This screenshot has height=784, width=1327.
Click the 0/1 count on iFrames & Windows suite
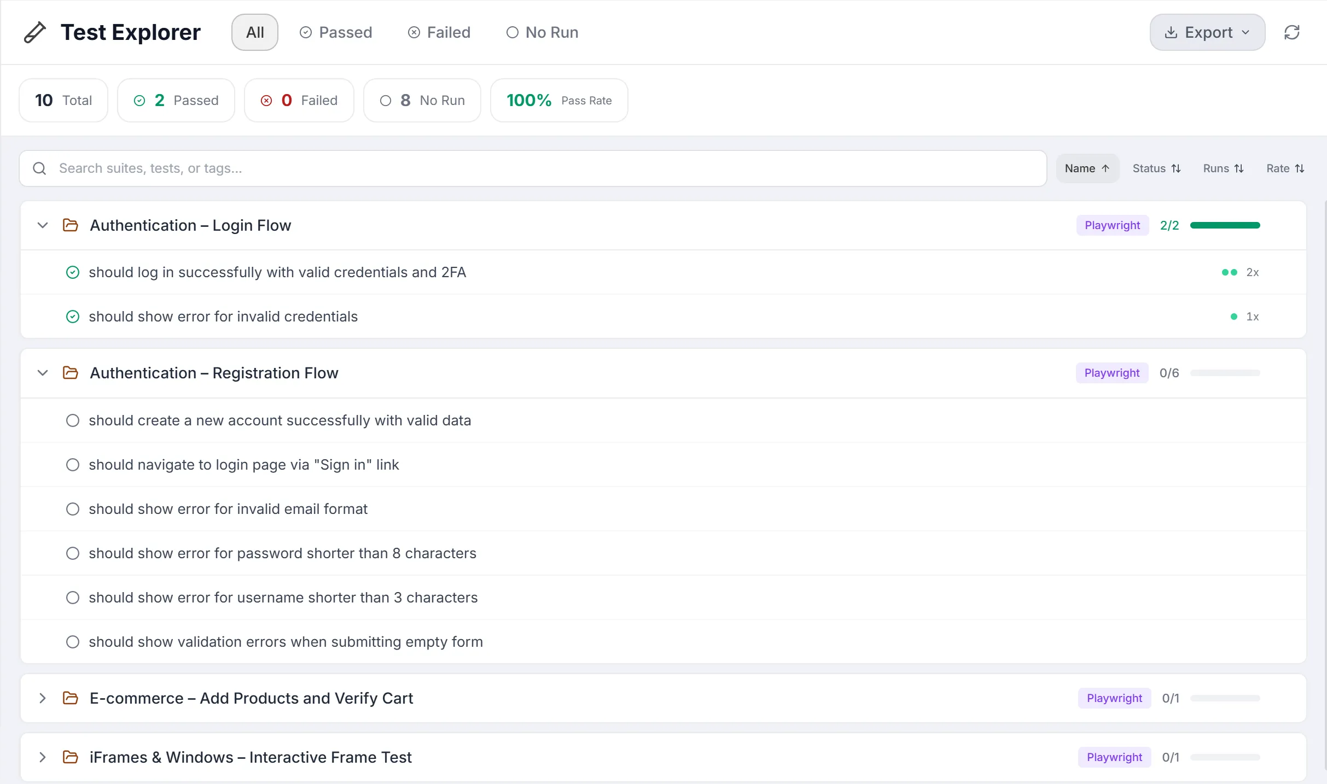1171,757
